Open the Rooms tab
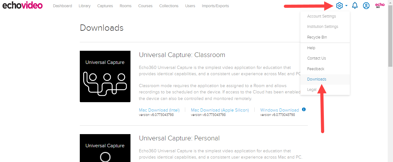The width and height of the screenshot is (393, 162). point(125,6)
